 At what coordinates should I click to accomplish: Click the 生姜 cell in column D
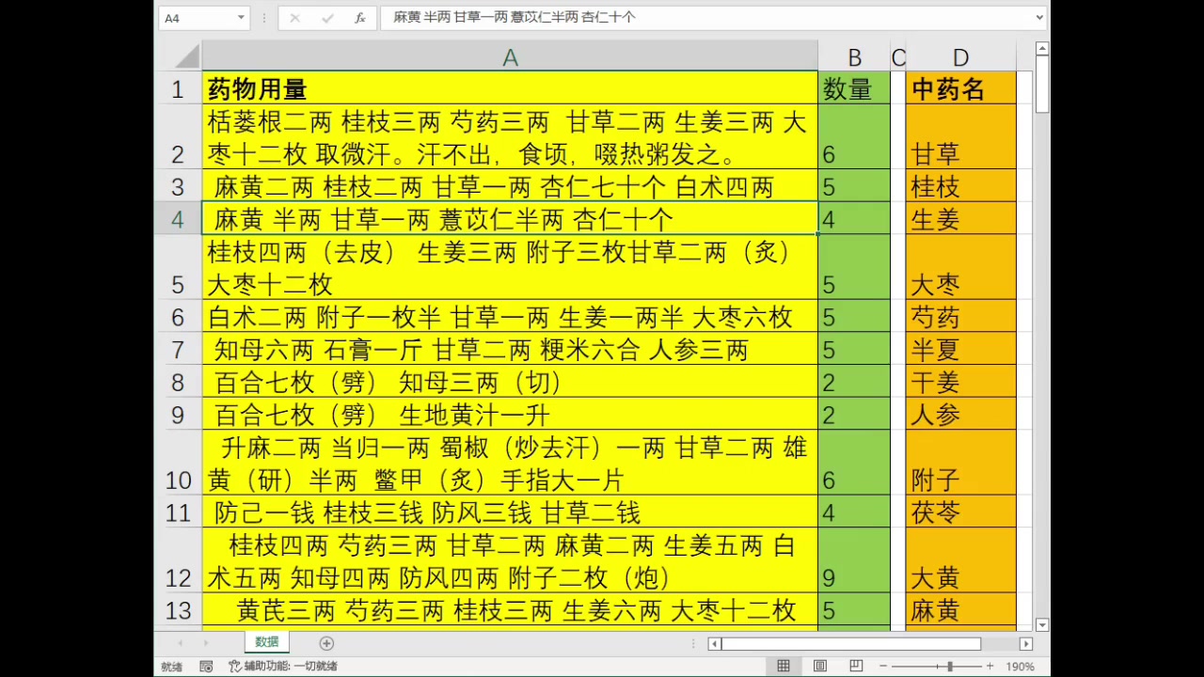coord(960,218)
